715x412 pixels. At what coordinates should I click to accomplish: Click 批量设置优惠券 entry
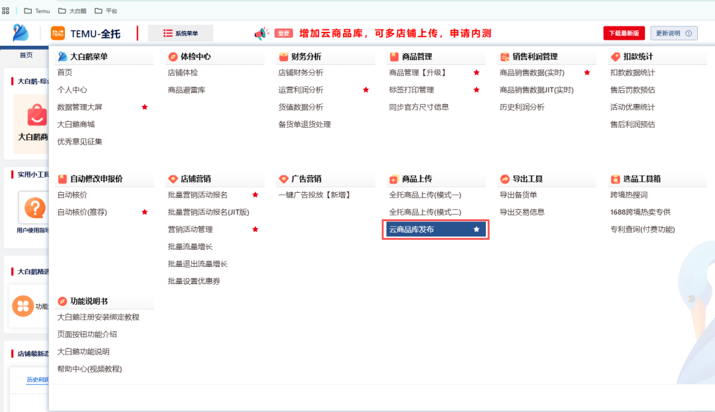coord(194,282)
